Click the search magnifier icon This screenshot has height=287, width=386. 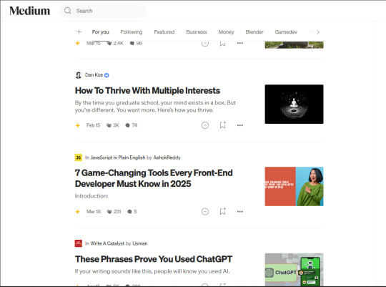67,11
